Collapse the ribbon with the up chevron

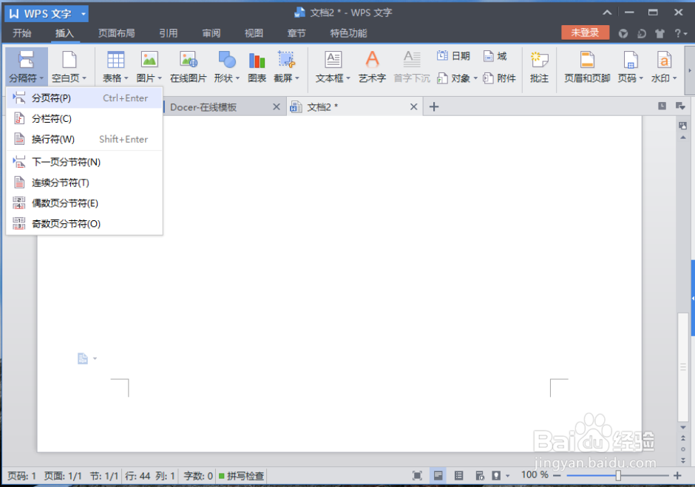[607, 13]
